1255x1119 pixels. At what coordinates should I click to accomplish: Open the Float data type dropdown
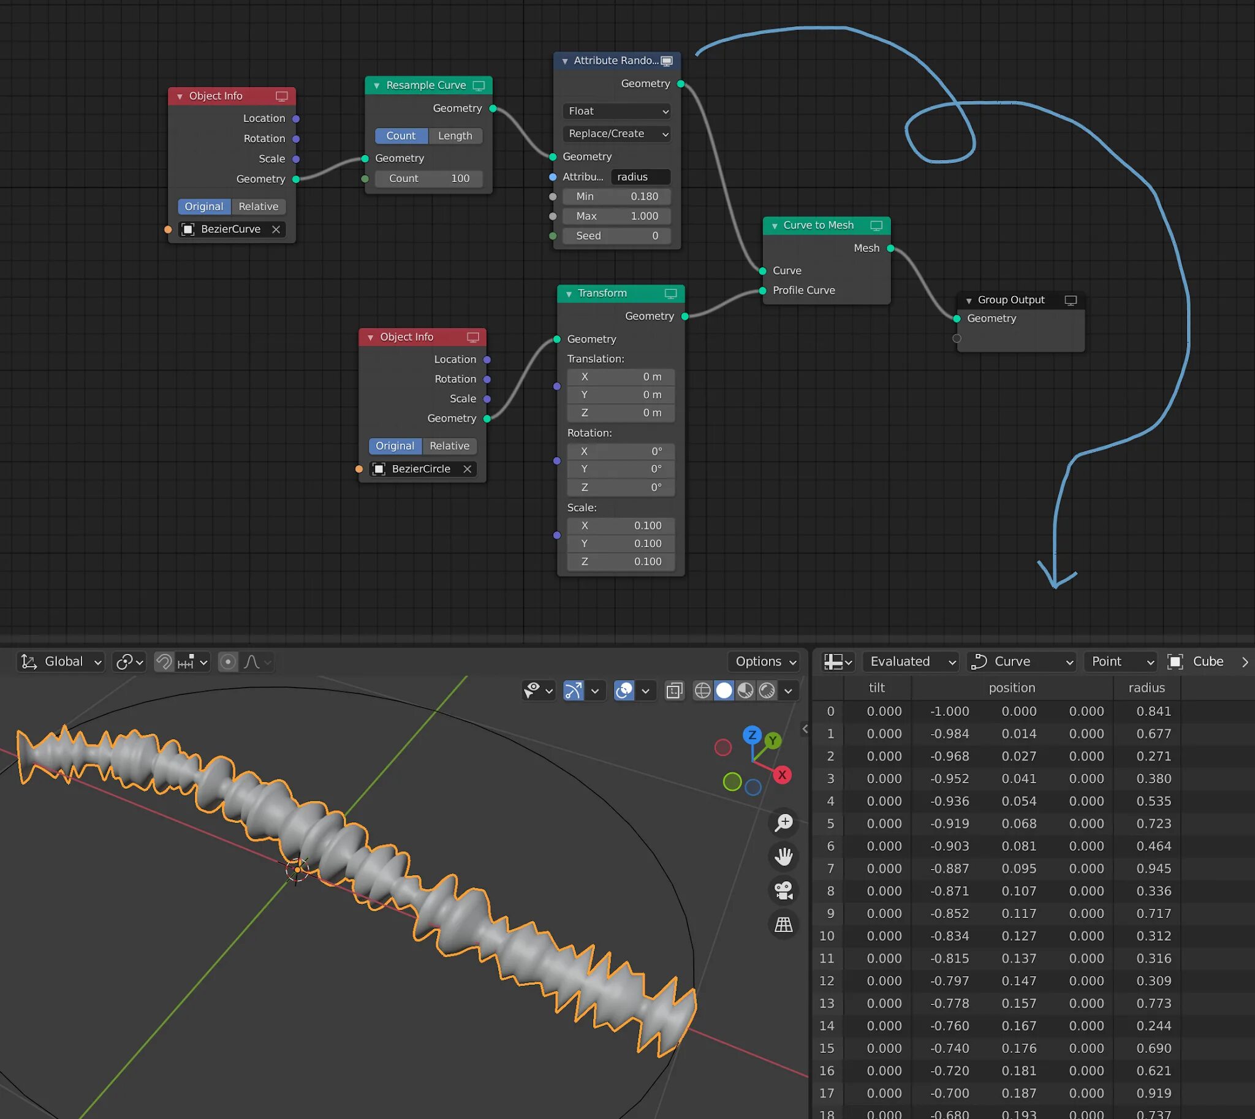[x=616, y=112]
